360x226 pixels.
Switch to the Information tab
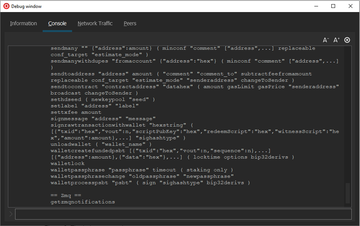23,23
